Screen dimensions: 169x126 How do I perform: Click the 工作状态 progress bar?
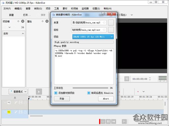coord(90,88)
